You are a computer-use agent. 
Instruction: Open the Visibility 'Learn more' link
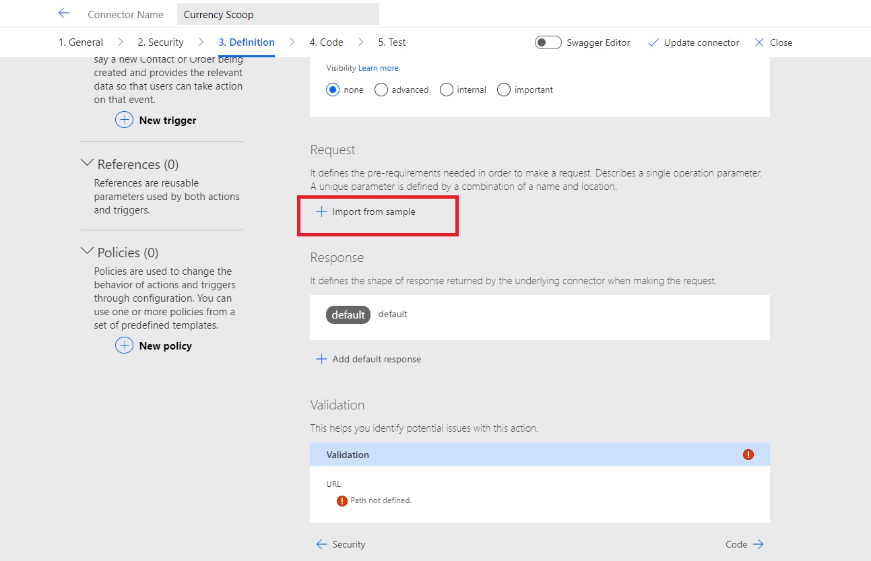(378, 67)
